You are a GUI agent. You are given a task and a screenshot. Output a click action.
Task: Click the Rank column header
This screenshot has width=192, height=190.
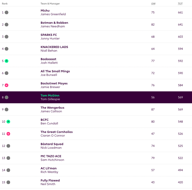(5, 4)
